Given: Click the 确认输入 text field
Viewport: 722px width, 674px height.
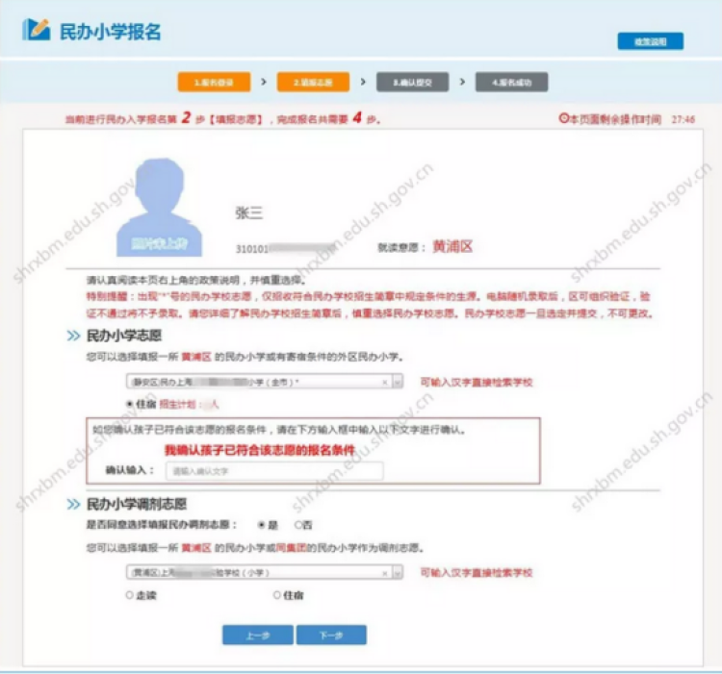Looking at the screenshot, I should click(273, 471).
